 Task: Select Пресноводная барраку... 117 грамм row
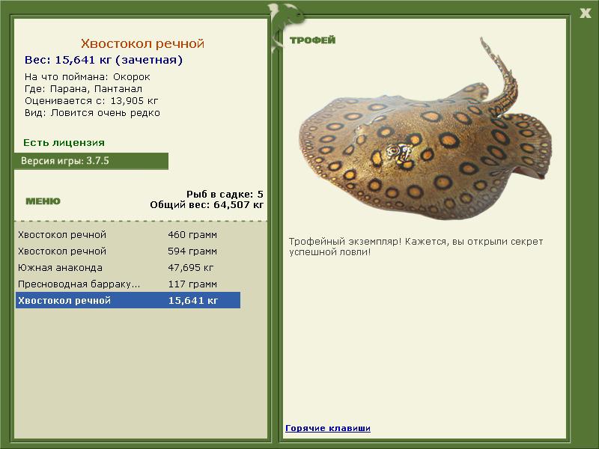(x=128, y=284)
